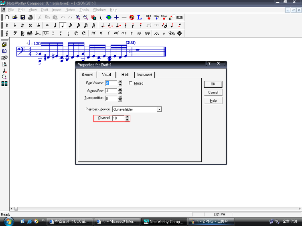Select the double flat icon
Image resolution: width=302 pixels, height=226 pixels.
click(38, 25)
